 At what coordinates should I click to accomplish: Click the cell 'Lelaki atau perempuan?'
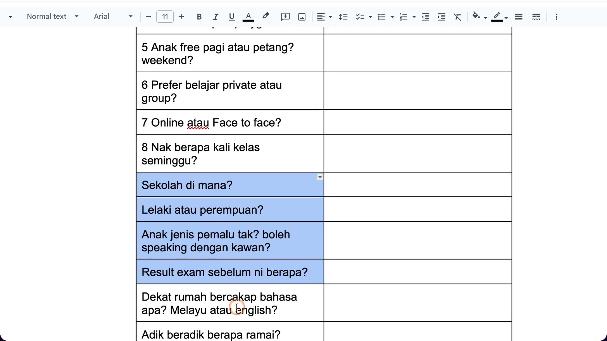tap(230, 210)
